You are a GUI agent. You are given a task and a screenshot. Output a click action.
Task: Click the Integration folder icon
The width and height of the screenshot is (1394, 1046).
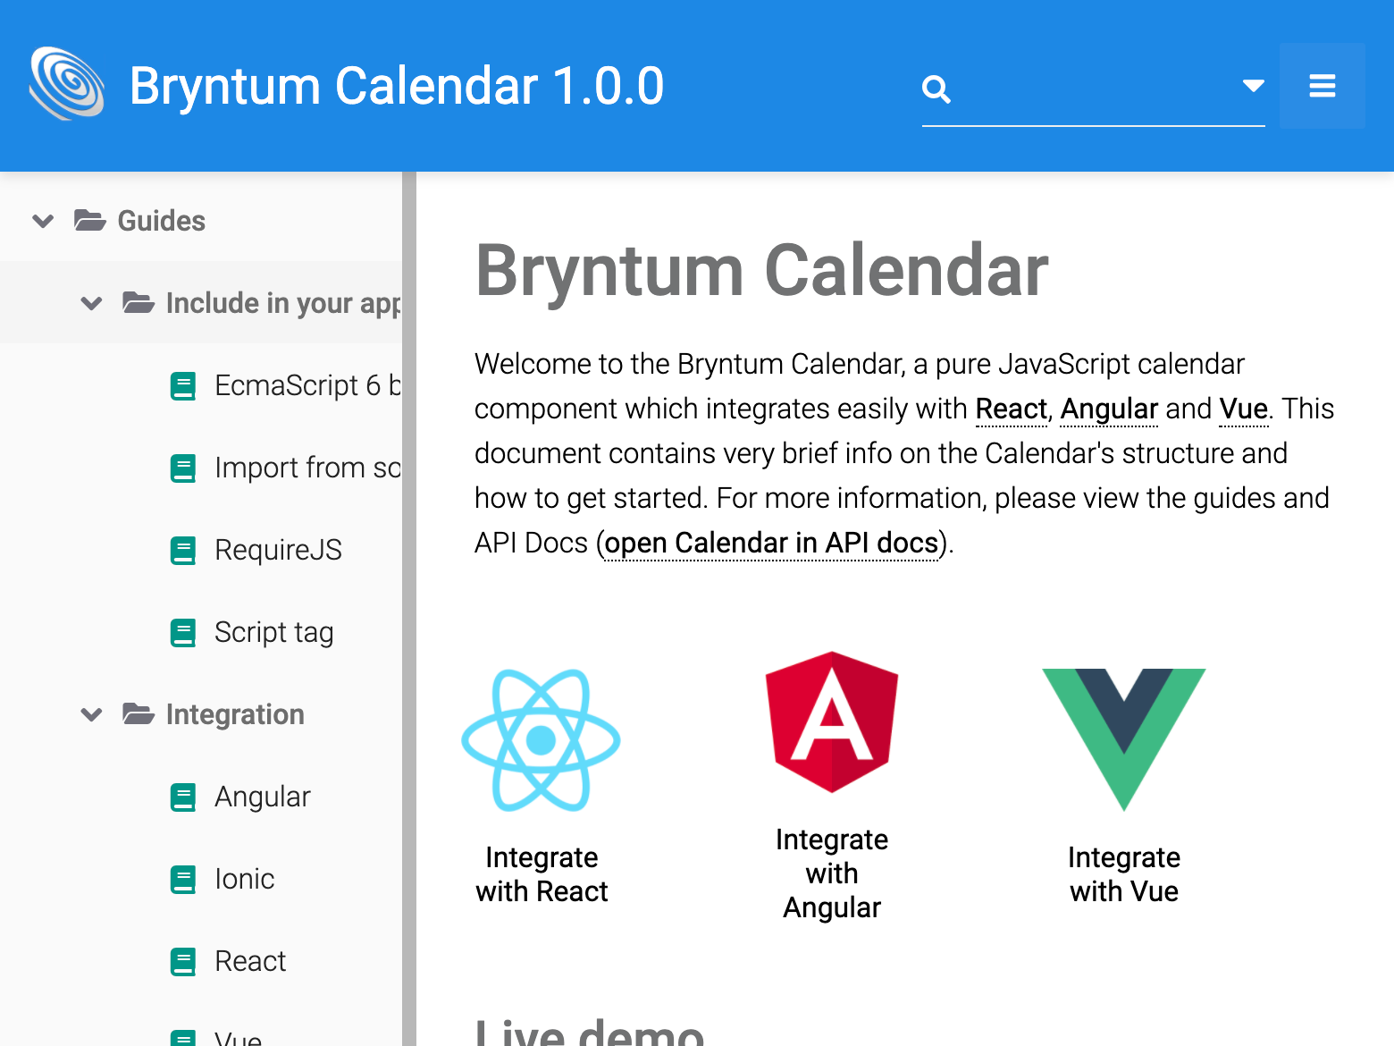[138, 713]
